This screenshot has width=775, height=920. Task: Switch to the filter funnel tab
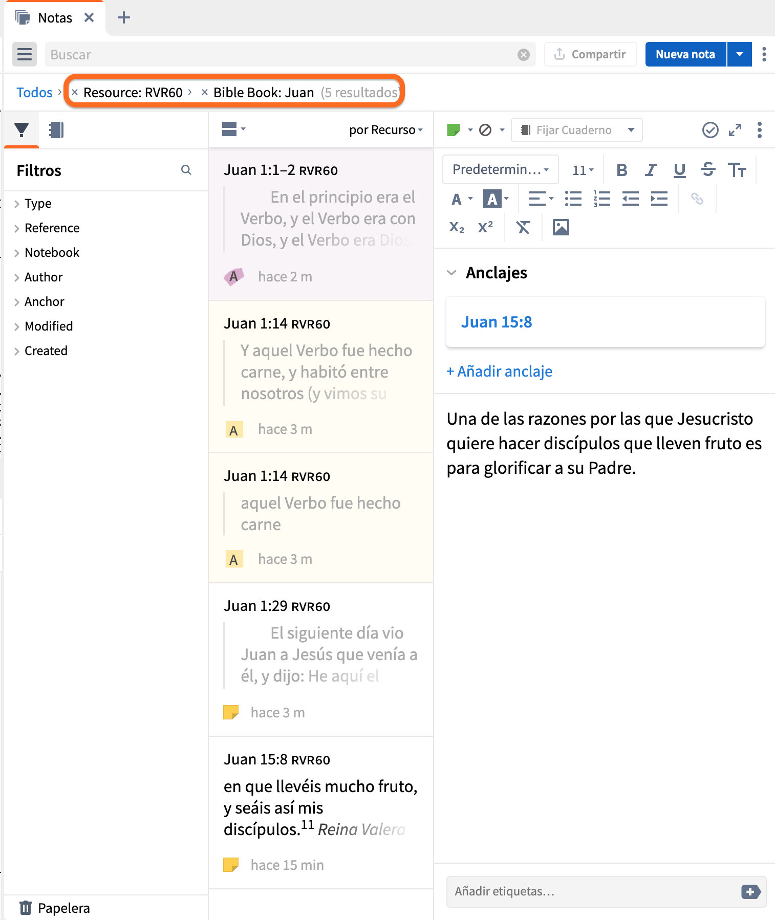click(x=21, y=130)
